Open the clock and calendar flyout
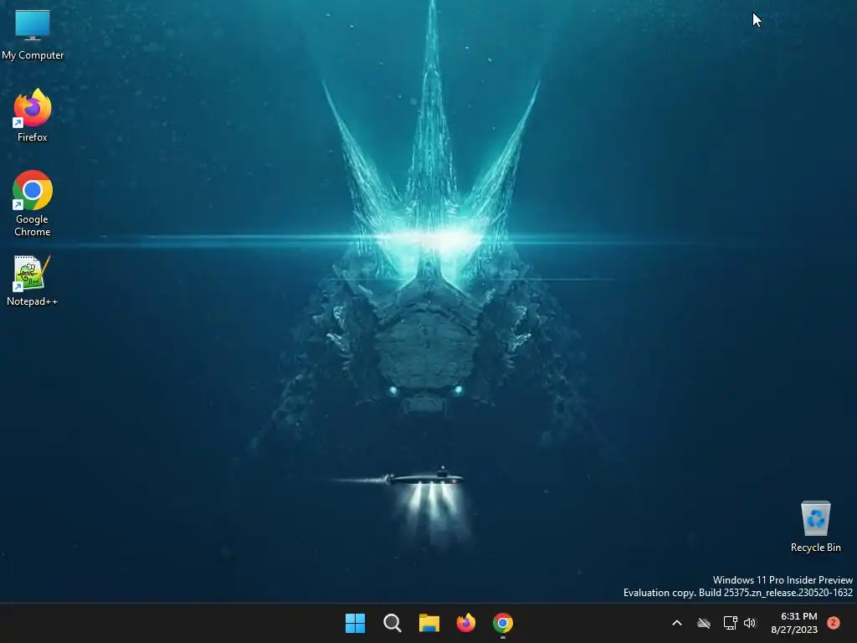857x643 pixels. [x=794, y=623]
